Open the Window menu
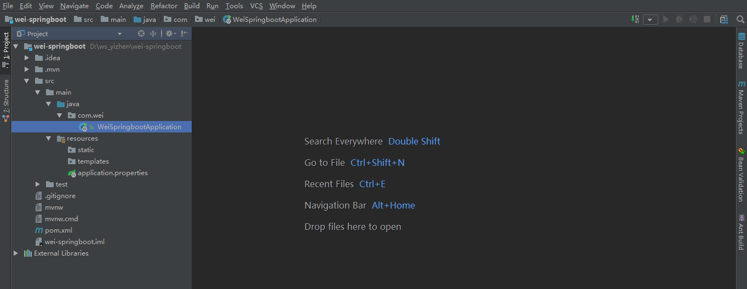The width and height of the screenshot is (747, 289). [x=282, y=6]
